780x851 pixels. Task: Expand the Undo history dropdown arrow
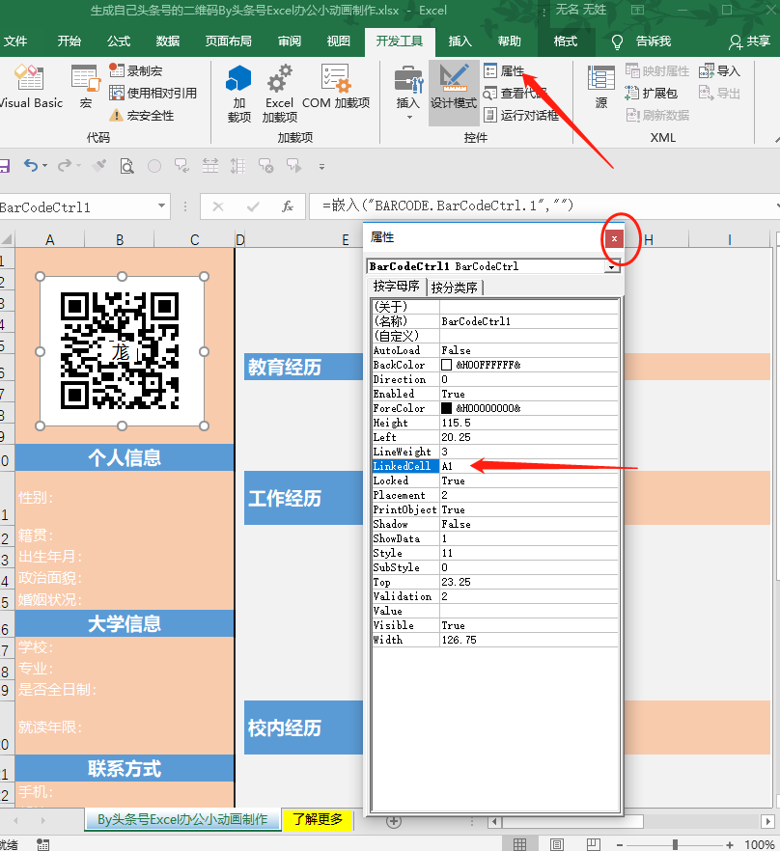click(x=45, y=166)
